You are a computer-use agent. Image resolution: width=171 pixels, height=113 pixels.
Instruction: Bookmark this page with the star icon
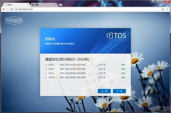[163, 9]
